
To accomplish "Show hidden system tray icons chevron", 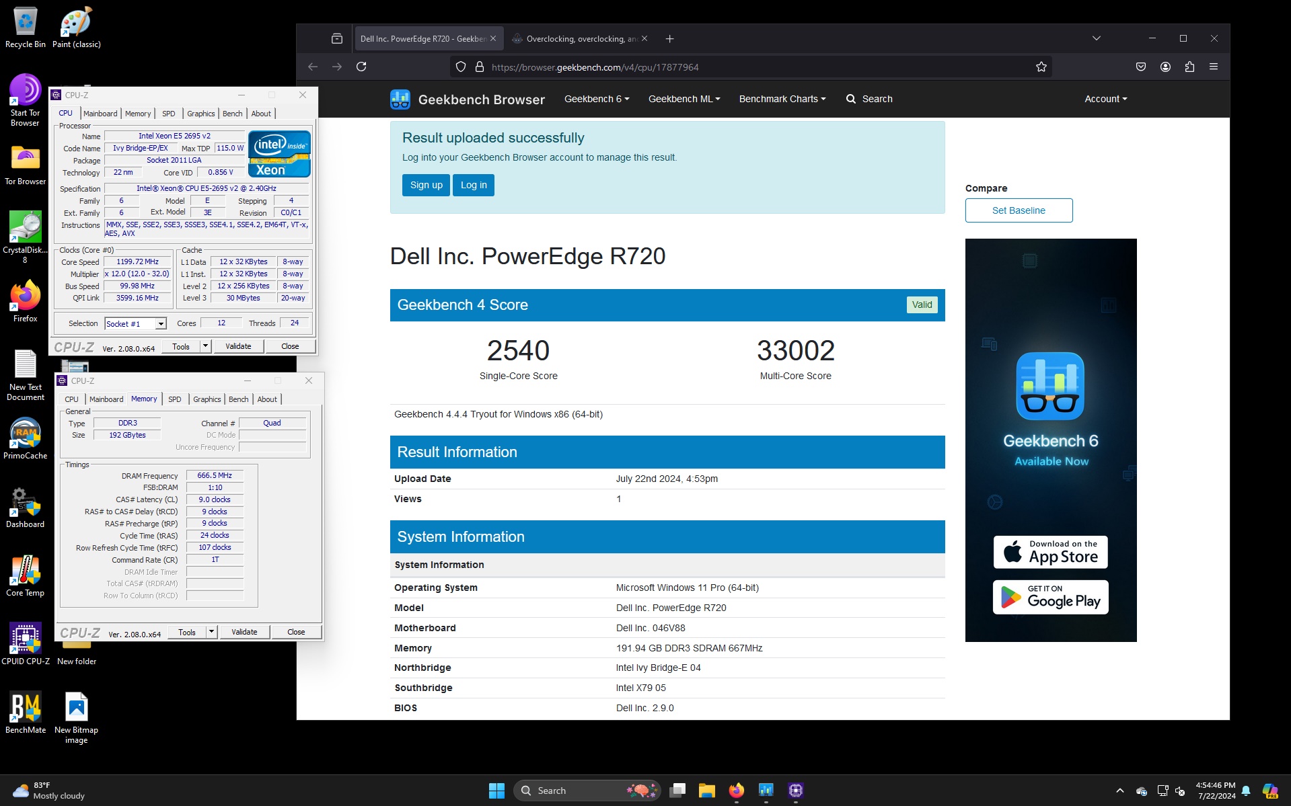I will 1119,791.
